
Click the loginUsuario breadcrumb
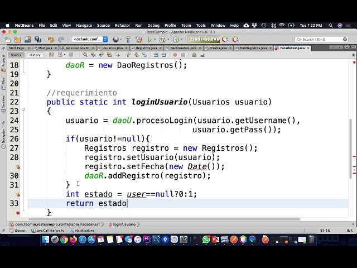pyautogui.click(x=122, y=224)
